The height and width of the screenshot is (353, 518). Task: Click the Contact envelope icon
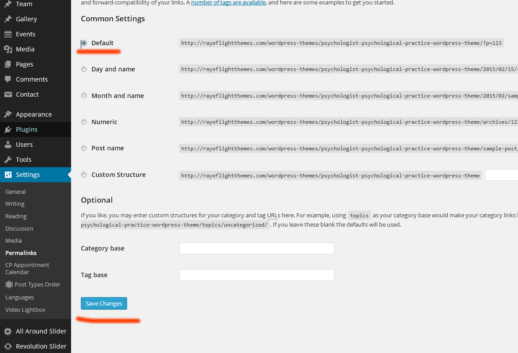pos(8,94)
